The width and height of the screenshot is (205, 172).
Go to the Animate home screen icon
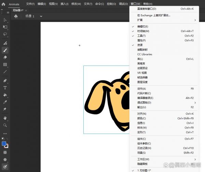pos(3,4)
